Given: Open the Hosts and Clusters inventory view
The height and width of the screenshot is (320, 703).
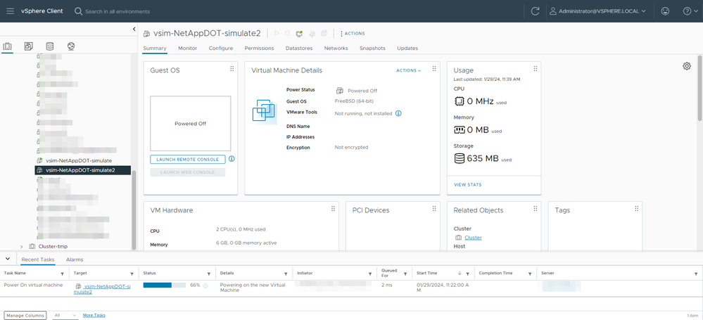Looking at the screenshot, I should click(x=8, y=46).
